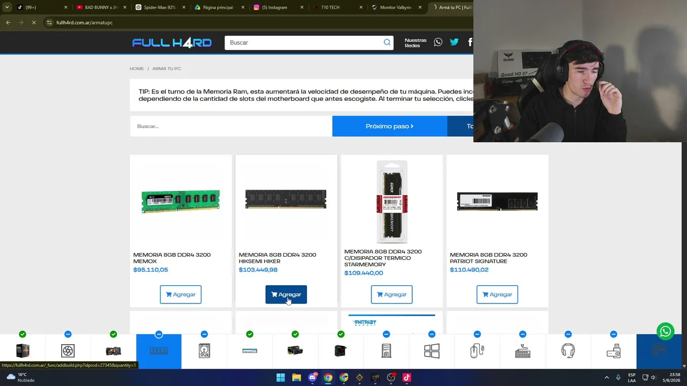Click the browser address bar URL
687x386 pixels.
[85, 23]
